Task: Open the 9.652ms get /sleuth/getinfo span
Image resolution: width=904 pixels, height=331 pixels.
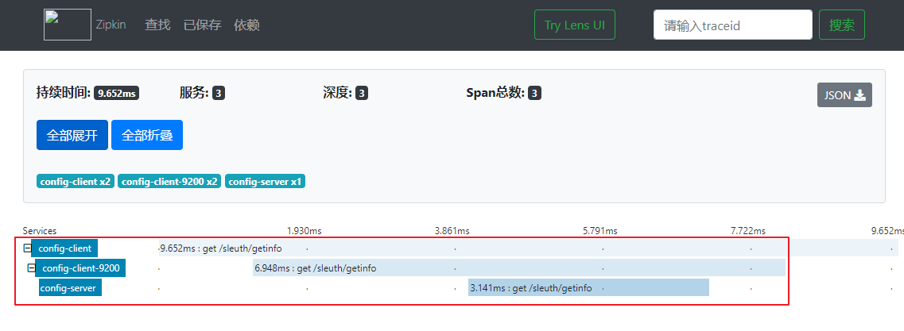Action: click(x=528, y=248)
